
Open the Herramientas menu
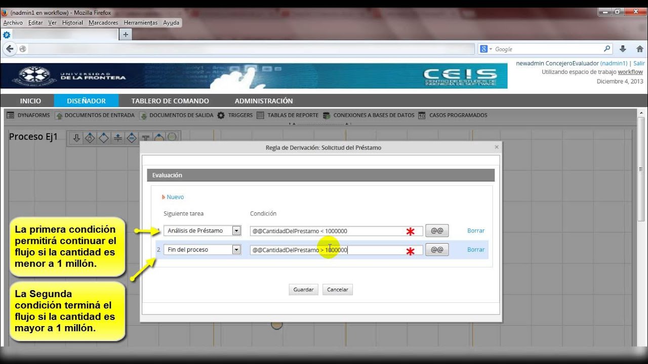pyautogui.click(x=141, y=23)
